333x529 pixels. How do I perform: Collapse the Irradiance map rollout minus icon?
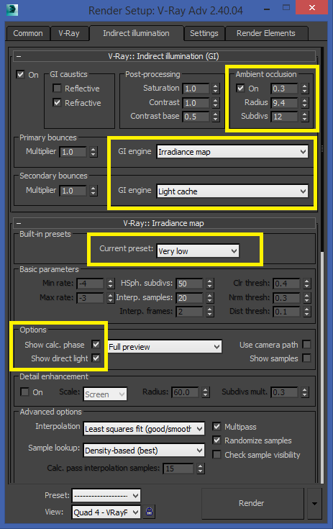click(19, 223)
